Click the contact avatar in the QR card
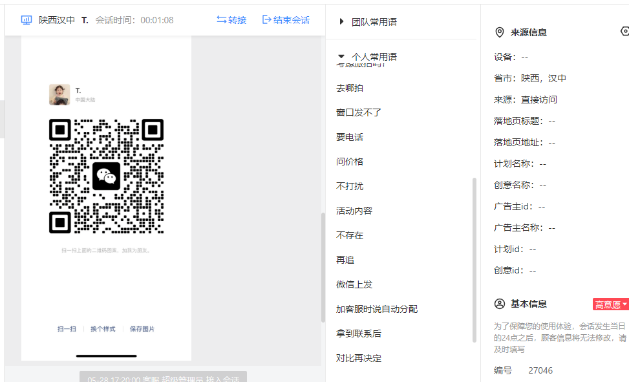This screenshot has height=382, width=629. point(59,95)
